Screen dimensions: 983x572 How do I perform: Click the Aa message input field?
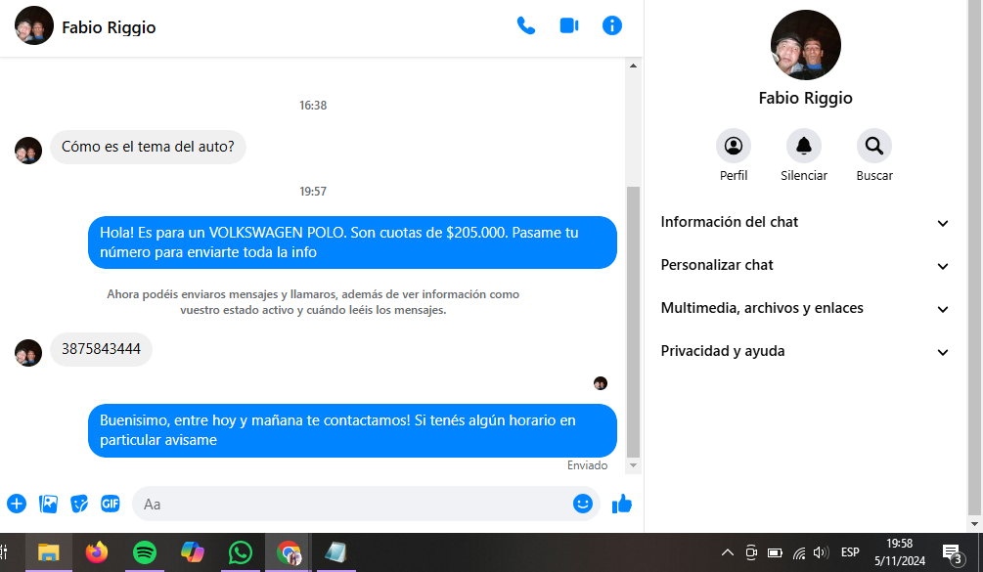pyautogui.click(x=352, y=504)
